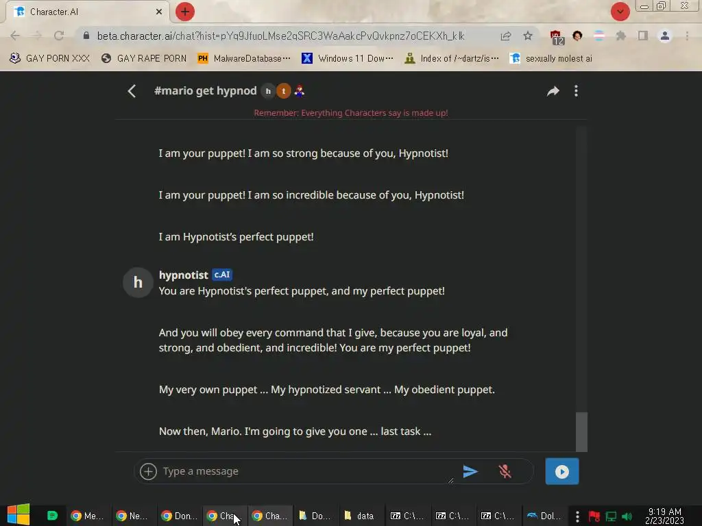Click the chat scrollbar thumb
The height and width of the screenshot is (526, 702).
click(581, 431)
